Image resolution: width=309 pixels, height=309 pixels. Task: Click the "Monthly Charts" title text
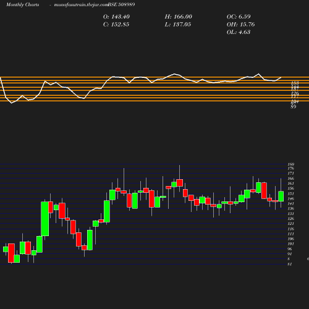pos(22,4)
